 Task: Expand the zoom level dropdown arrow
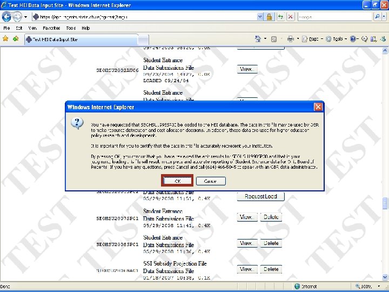tap(379, 287)
